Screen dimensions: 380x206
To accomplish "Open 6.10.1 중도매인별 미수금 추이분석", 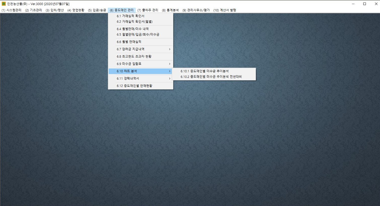I will [x=204, y=71].
